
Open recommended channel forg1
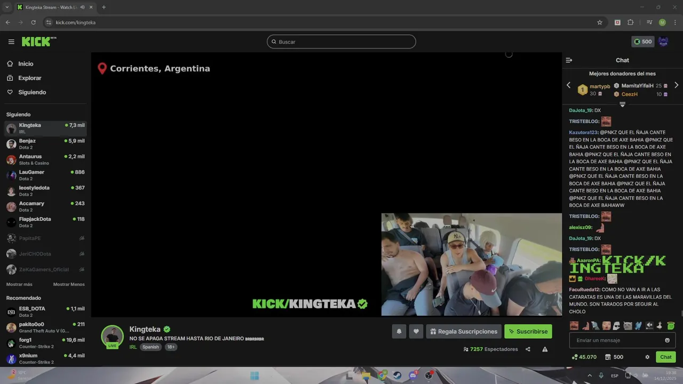(x=45, y=343)
